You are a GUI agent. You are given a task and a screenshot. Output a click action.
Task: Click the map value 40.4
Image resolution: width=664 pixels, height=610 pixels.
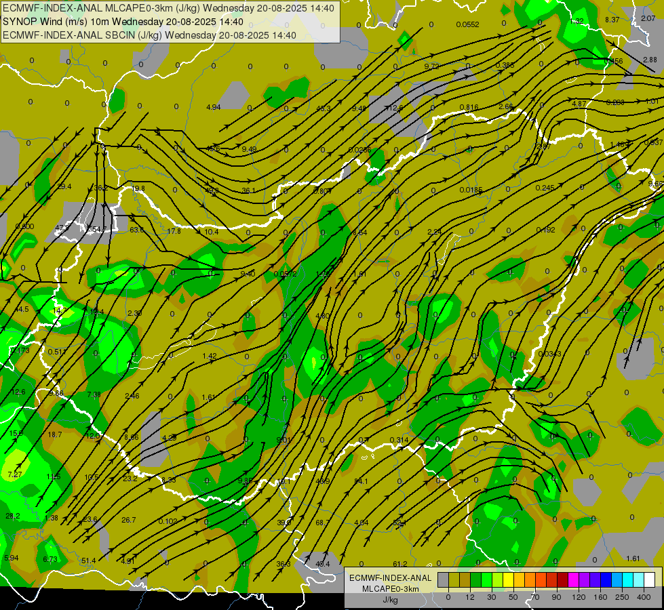pos(323,564)
